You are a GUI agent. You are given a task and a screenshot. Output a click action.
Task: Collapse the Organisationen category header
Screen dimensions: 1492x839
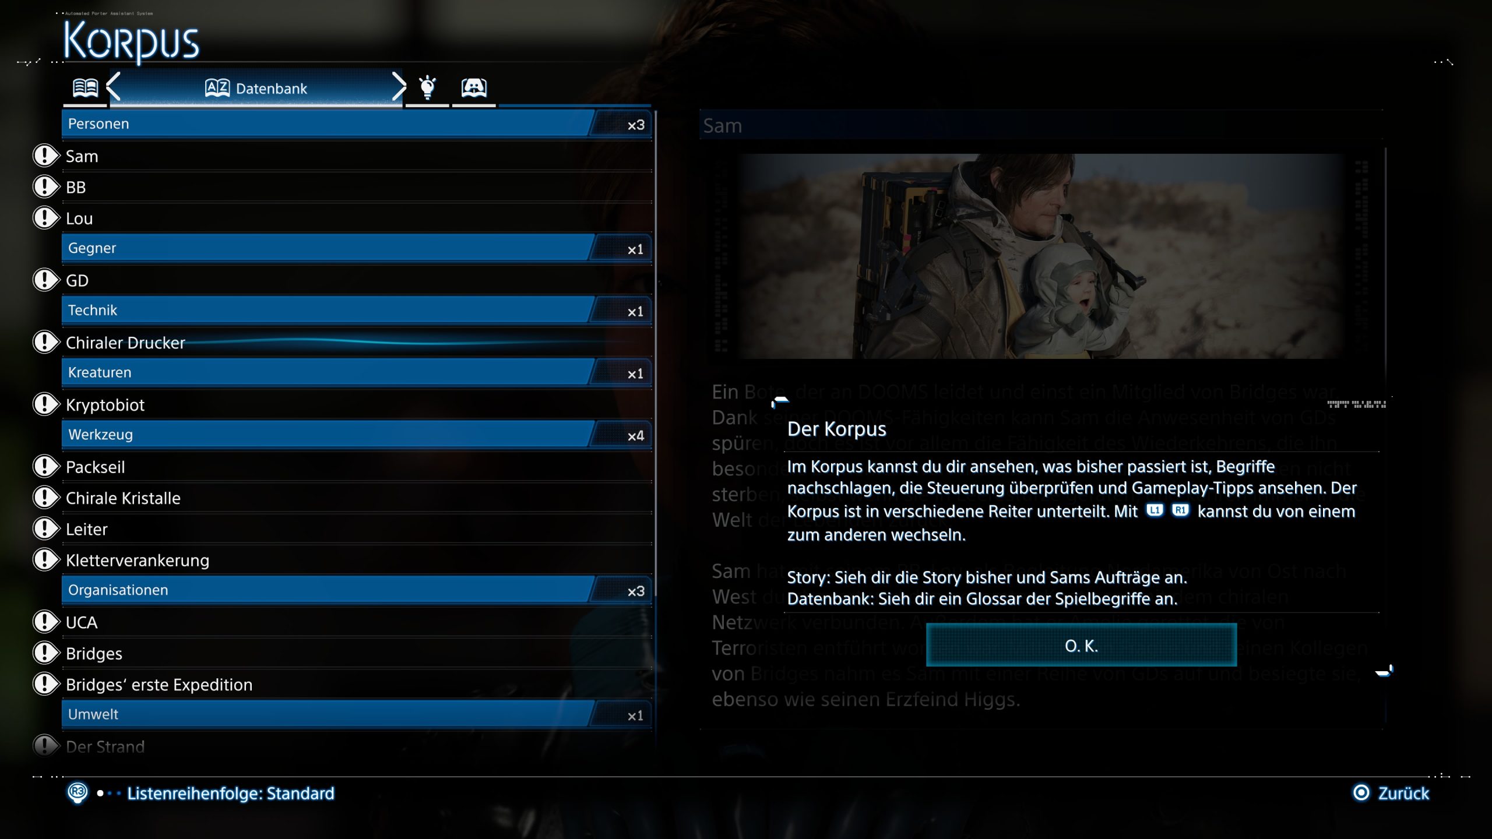click(x=357, y=590)
